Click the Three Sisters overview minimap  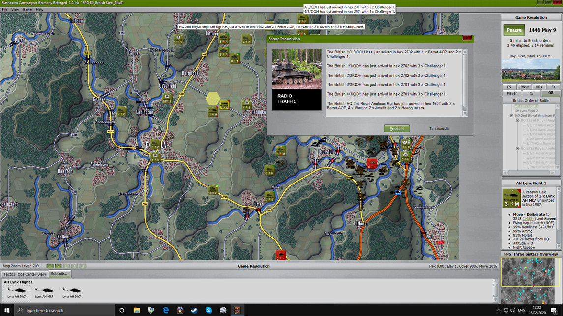pos(531,281)
